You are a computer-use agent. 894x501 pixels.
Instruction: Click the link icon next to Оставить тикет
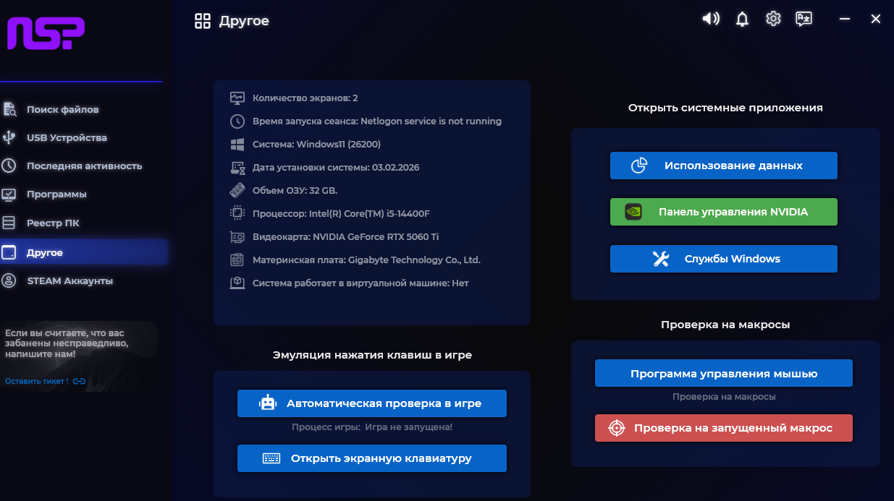pos(80,381)
